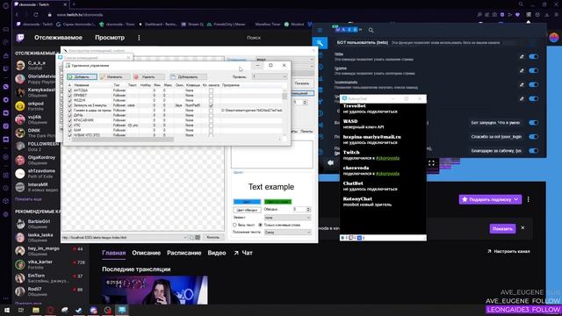The width and height of the screenshot is (562, 316).
Task: Click the Twitch logo in the top navigation
Action: tap(20, 38)
